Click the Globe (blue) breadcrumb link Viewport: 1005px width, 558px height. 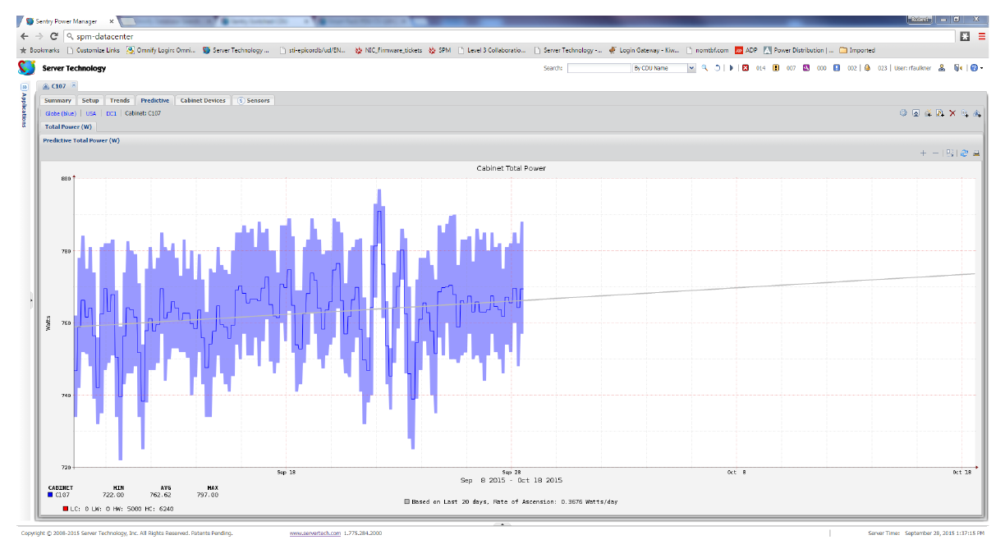(x=61, y=113)
